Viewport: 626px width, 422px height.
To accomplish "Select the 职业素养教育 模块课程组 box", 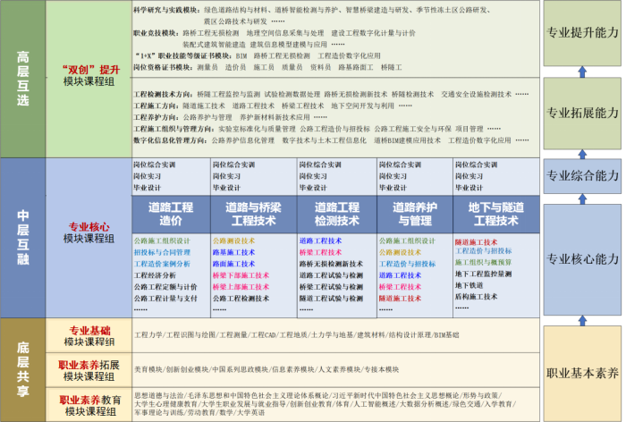I will pos(89,404).
